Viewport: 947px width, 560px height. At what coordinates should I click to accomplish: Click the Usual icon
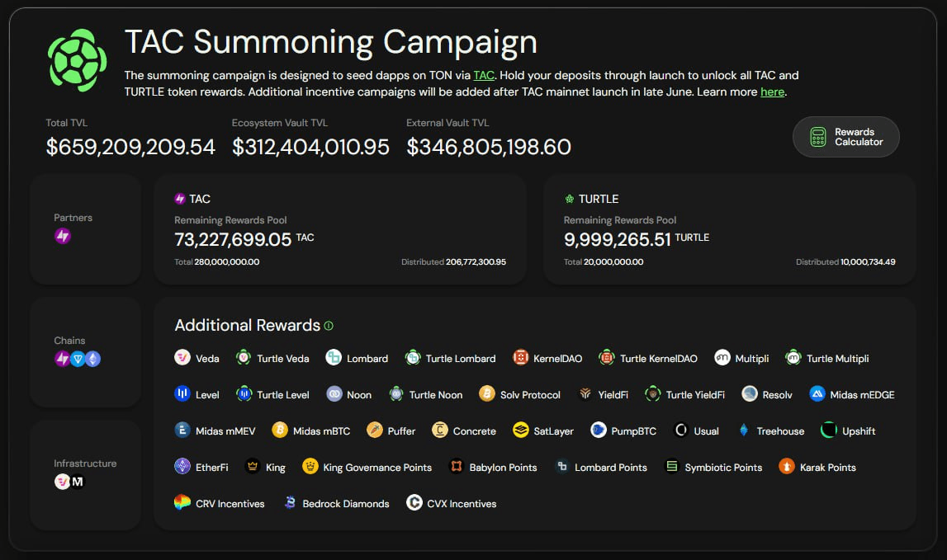pos(680,431)
